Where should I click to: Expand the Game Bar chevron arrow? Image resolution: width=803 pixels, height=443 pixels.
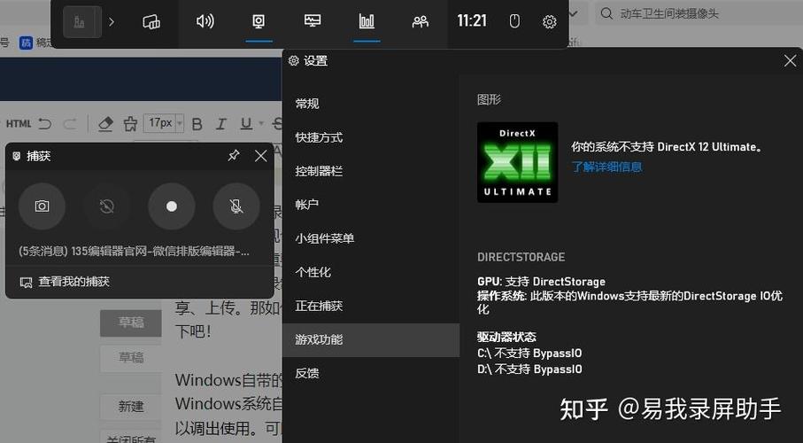point(112,22)
